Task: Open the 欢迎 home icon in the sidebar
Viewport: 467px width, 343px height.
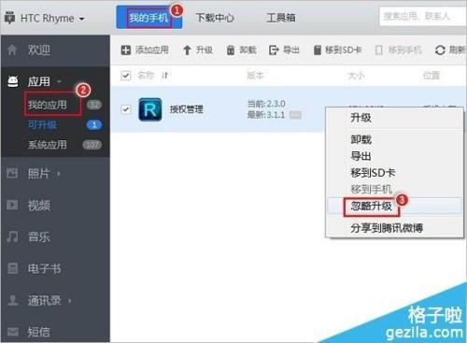Action: 12,50
